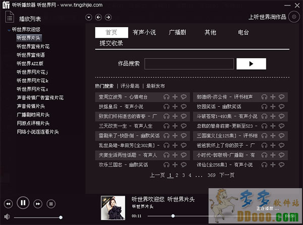This screenshot has width=303, height=225.
Task: Open comments for 壹周立波秀
Action: pyautogui.click(x=184, y=97)
